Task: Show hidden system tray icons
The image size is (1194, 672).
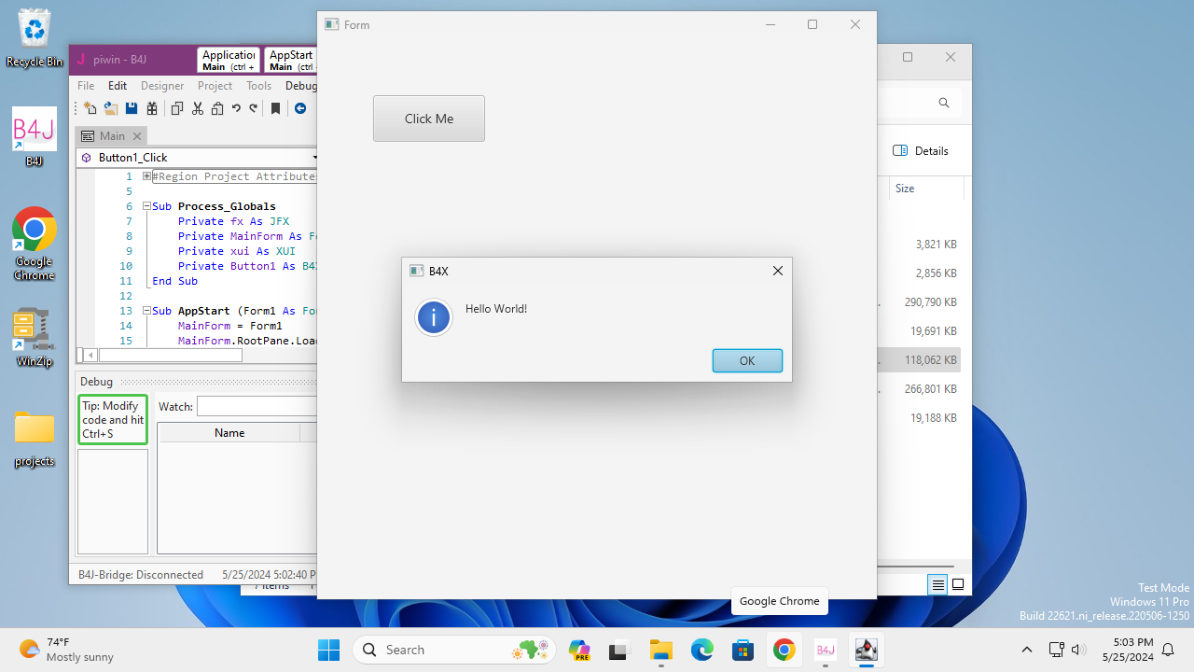Action: click(1027, 650)
